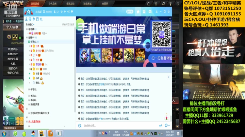Click the taskbar clock showing 21:47
The height and width of the screenshot is (137, 245).
(170, 133)
